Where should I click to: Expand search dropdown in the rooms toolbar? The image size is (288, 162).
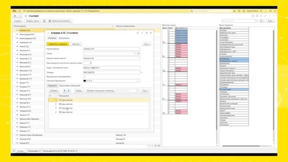138,91
